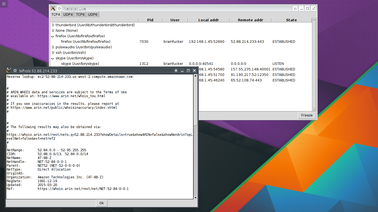Click remote address 91.190.217.52:12350
Screen dimensions: 378x212
point(250,75)
